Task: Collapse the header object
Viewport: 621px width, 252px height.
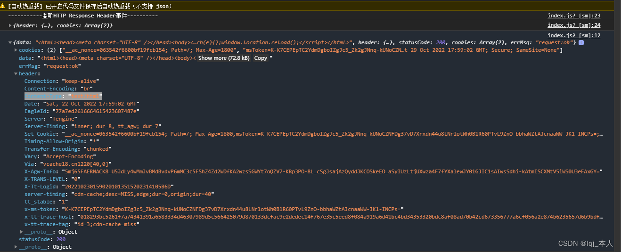Action: [16, 73]
